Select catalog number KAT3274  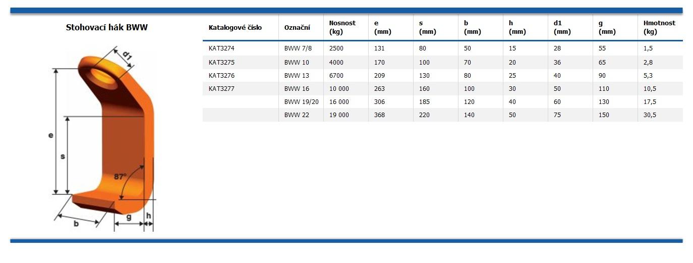[221, 48]
